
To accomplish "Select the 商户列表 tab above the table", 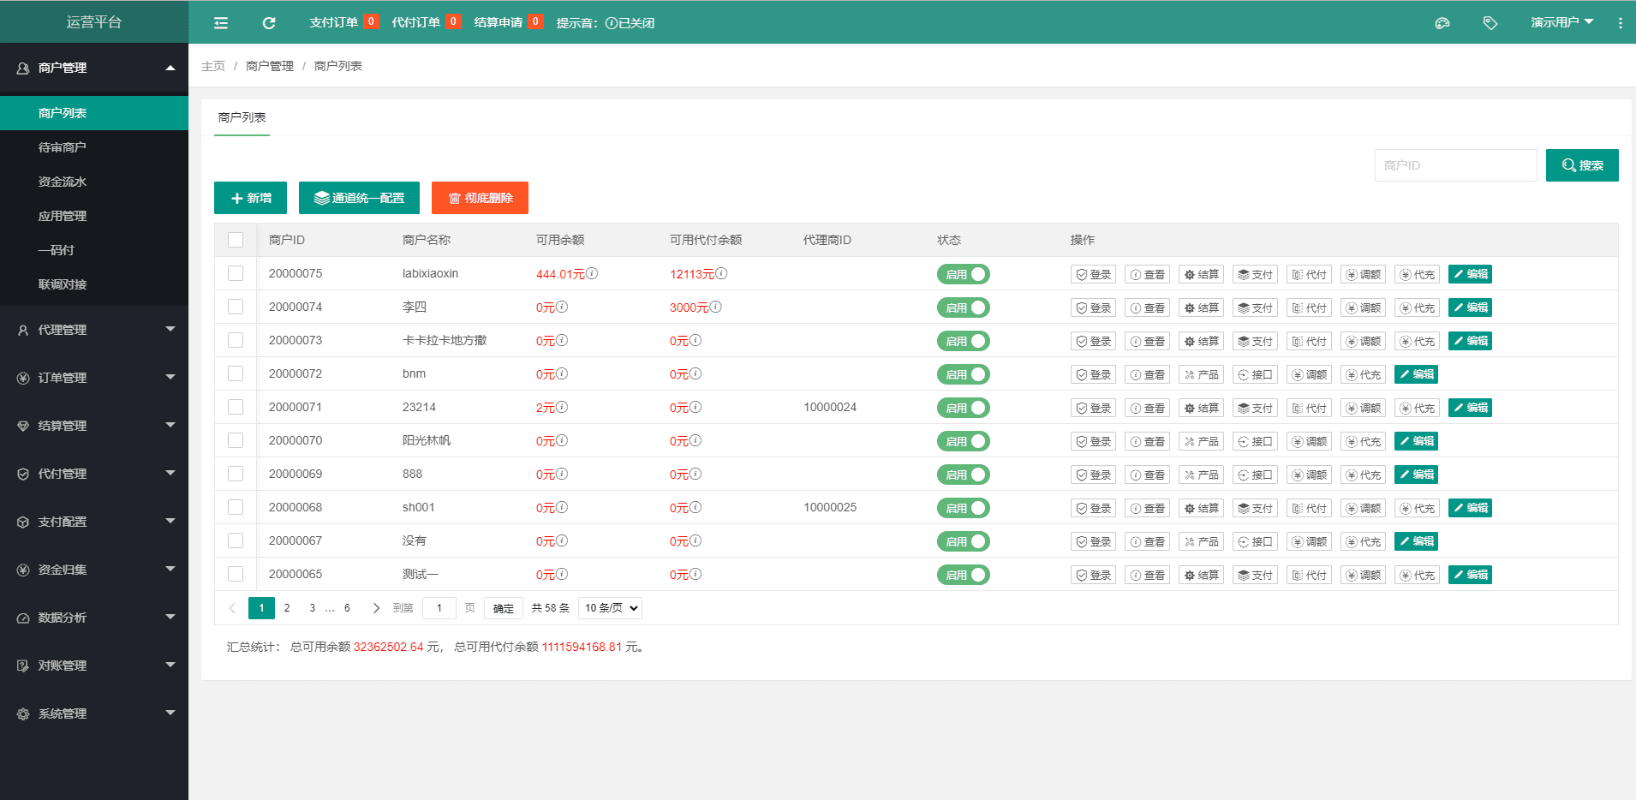I will pos(242,117).
